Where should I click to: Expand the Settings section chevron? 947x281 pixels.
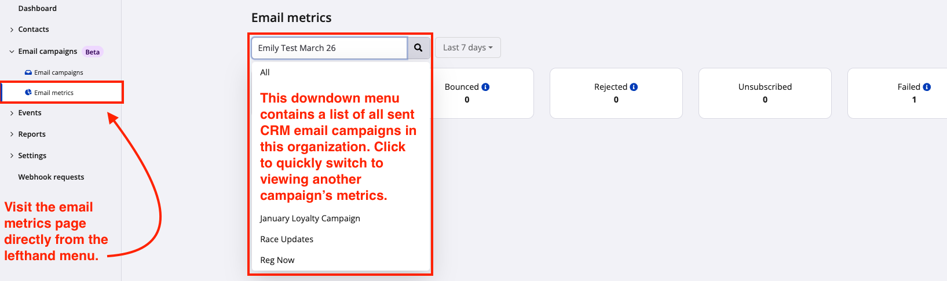[x=12, y=156]
